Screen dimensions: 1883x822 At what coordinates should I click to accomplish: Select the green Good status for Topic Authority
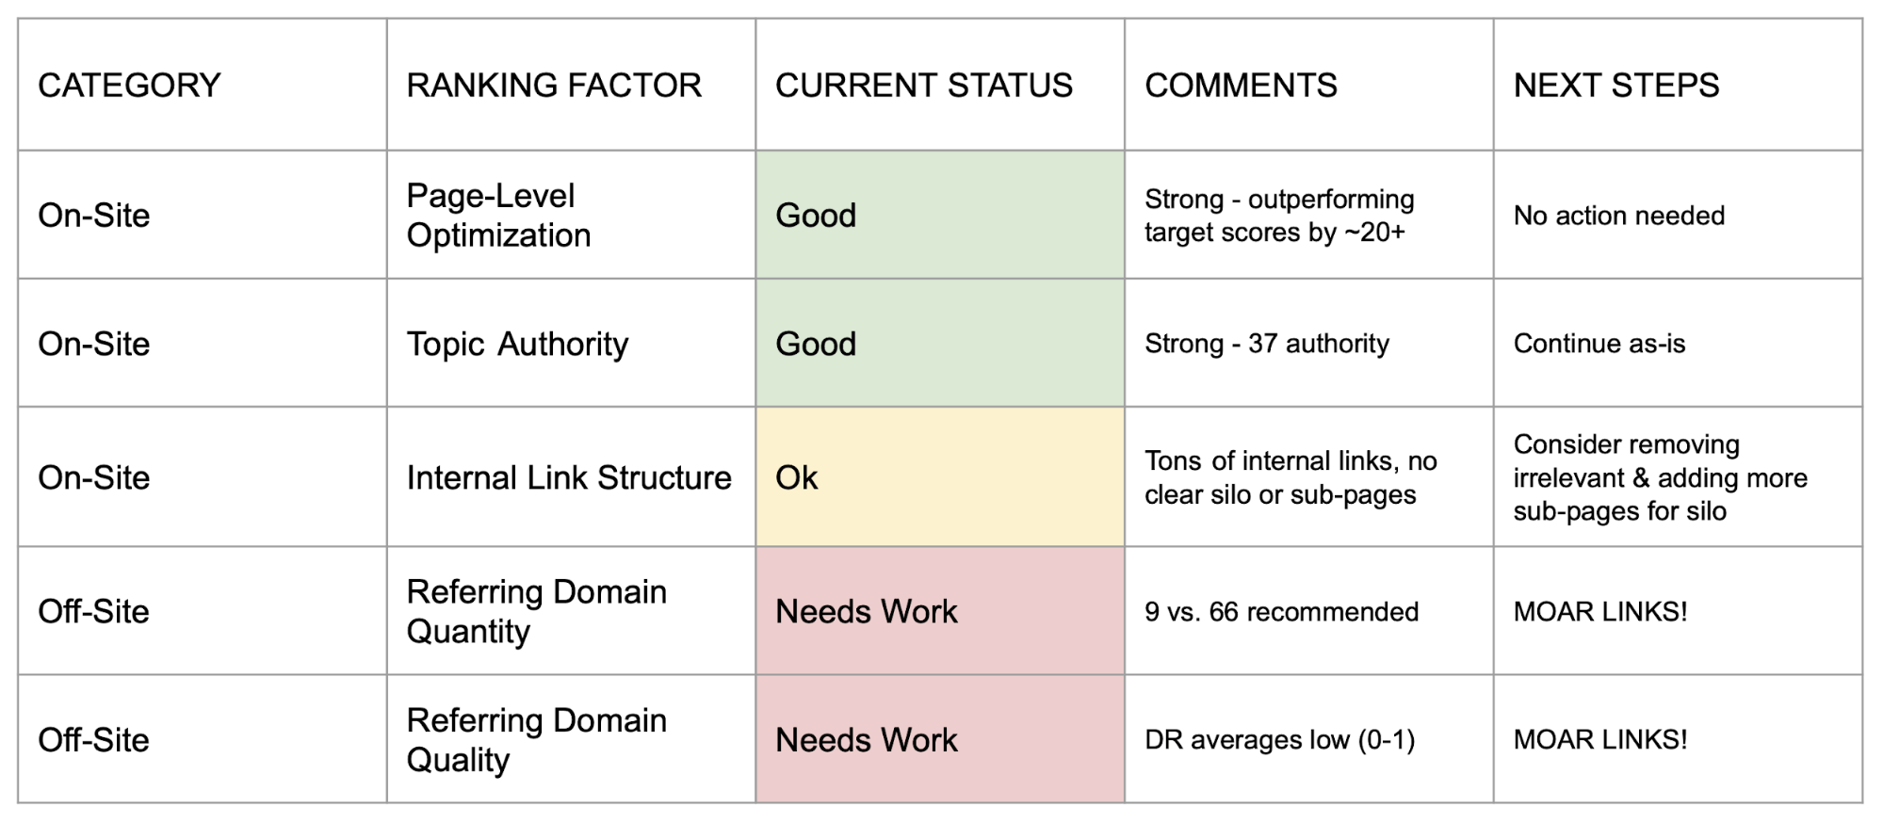[x=939, y=344]
